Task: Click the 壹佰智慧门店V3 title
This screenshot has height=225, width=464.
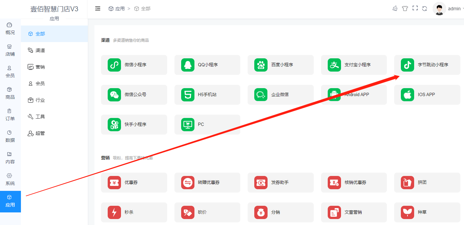Action: pyautogui.click(x=55, y=9)
